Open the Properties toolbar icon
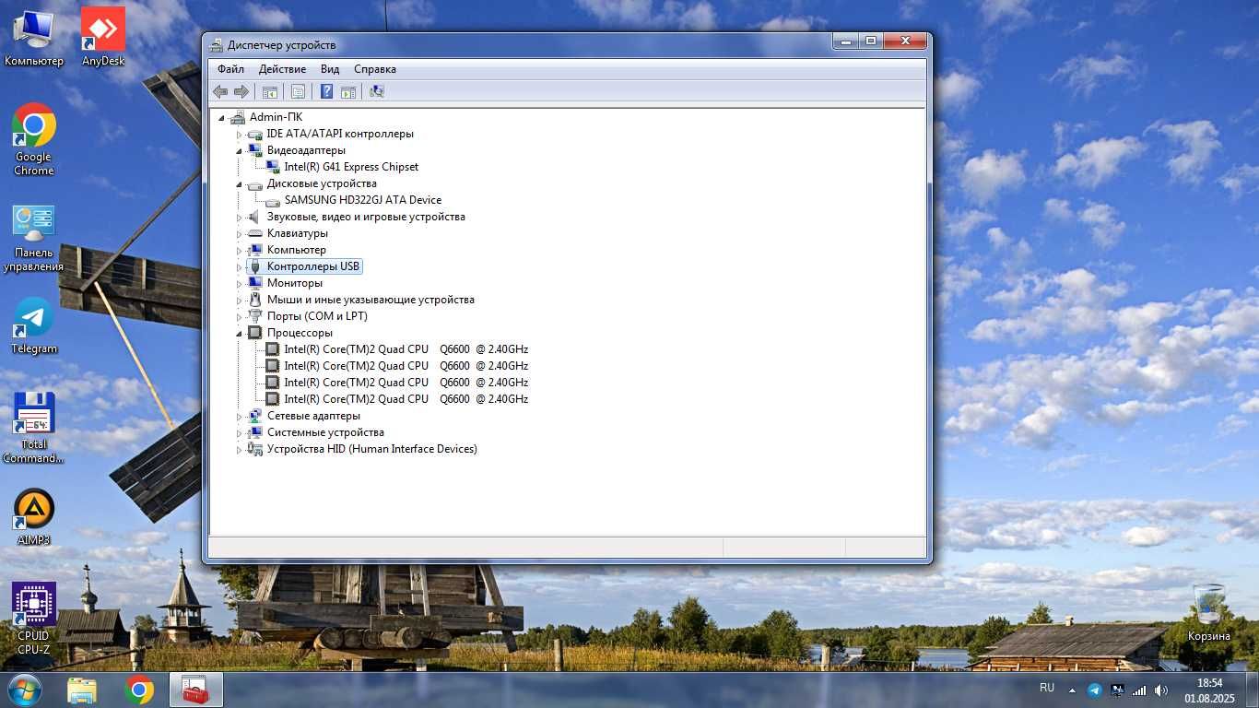 [x=298, y=91]
